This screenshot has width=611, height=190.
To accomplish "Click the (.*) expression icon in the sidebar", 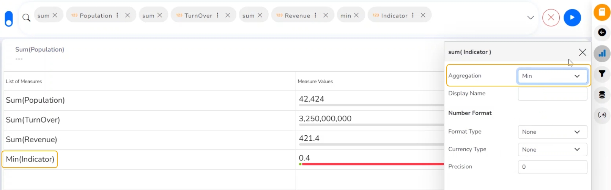I will coord(602,115).
